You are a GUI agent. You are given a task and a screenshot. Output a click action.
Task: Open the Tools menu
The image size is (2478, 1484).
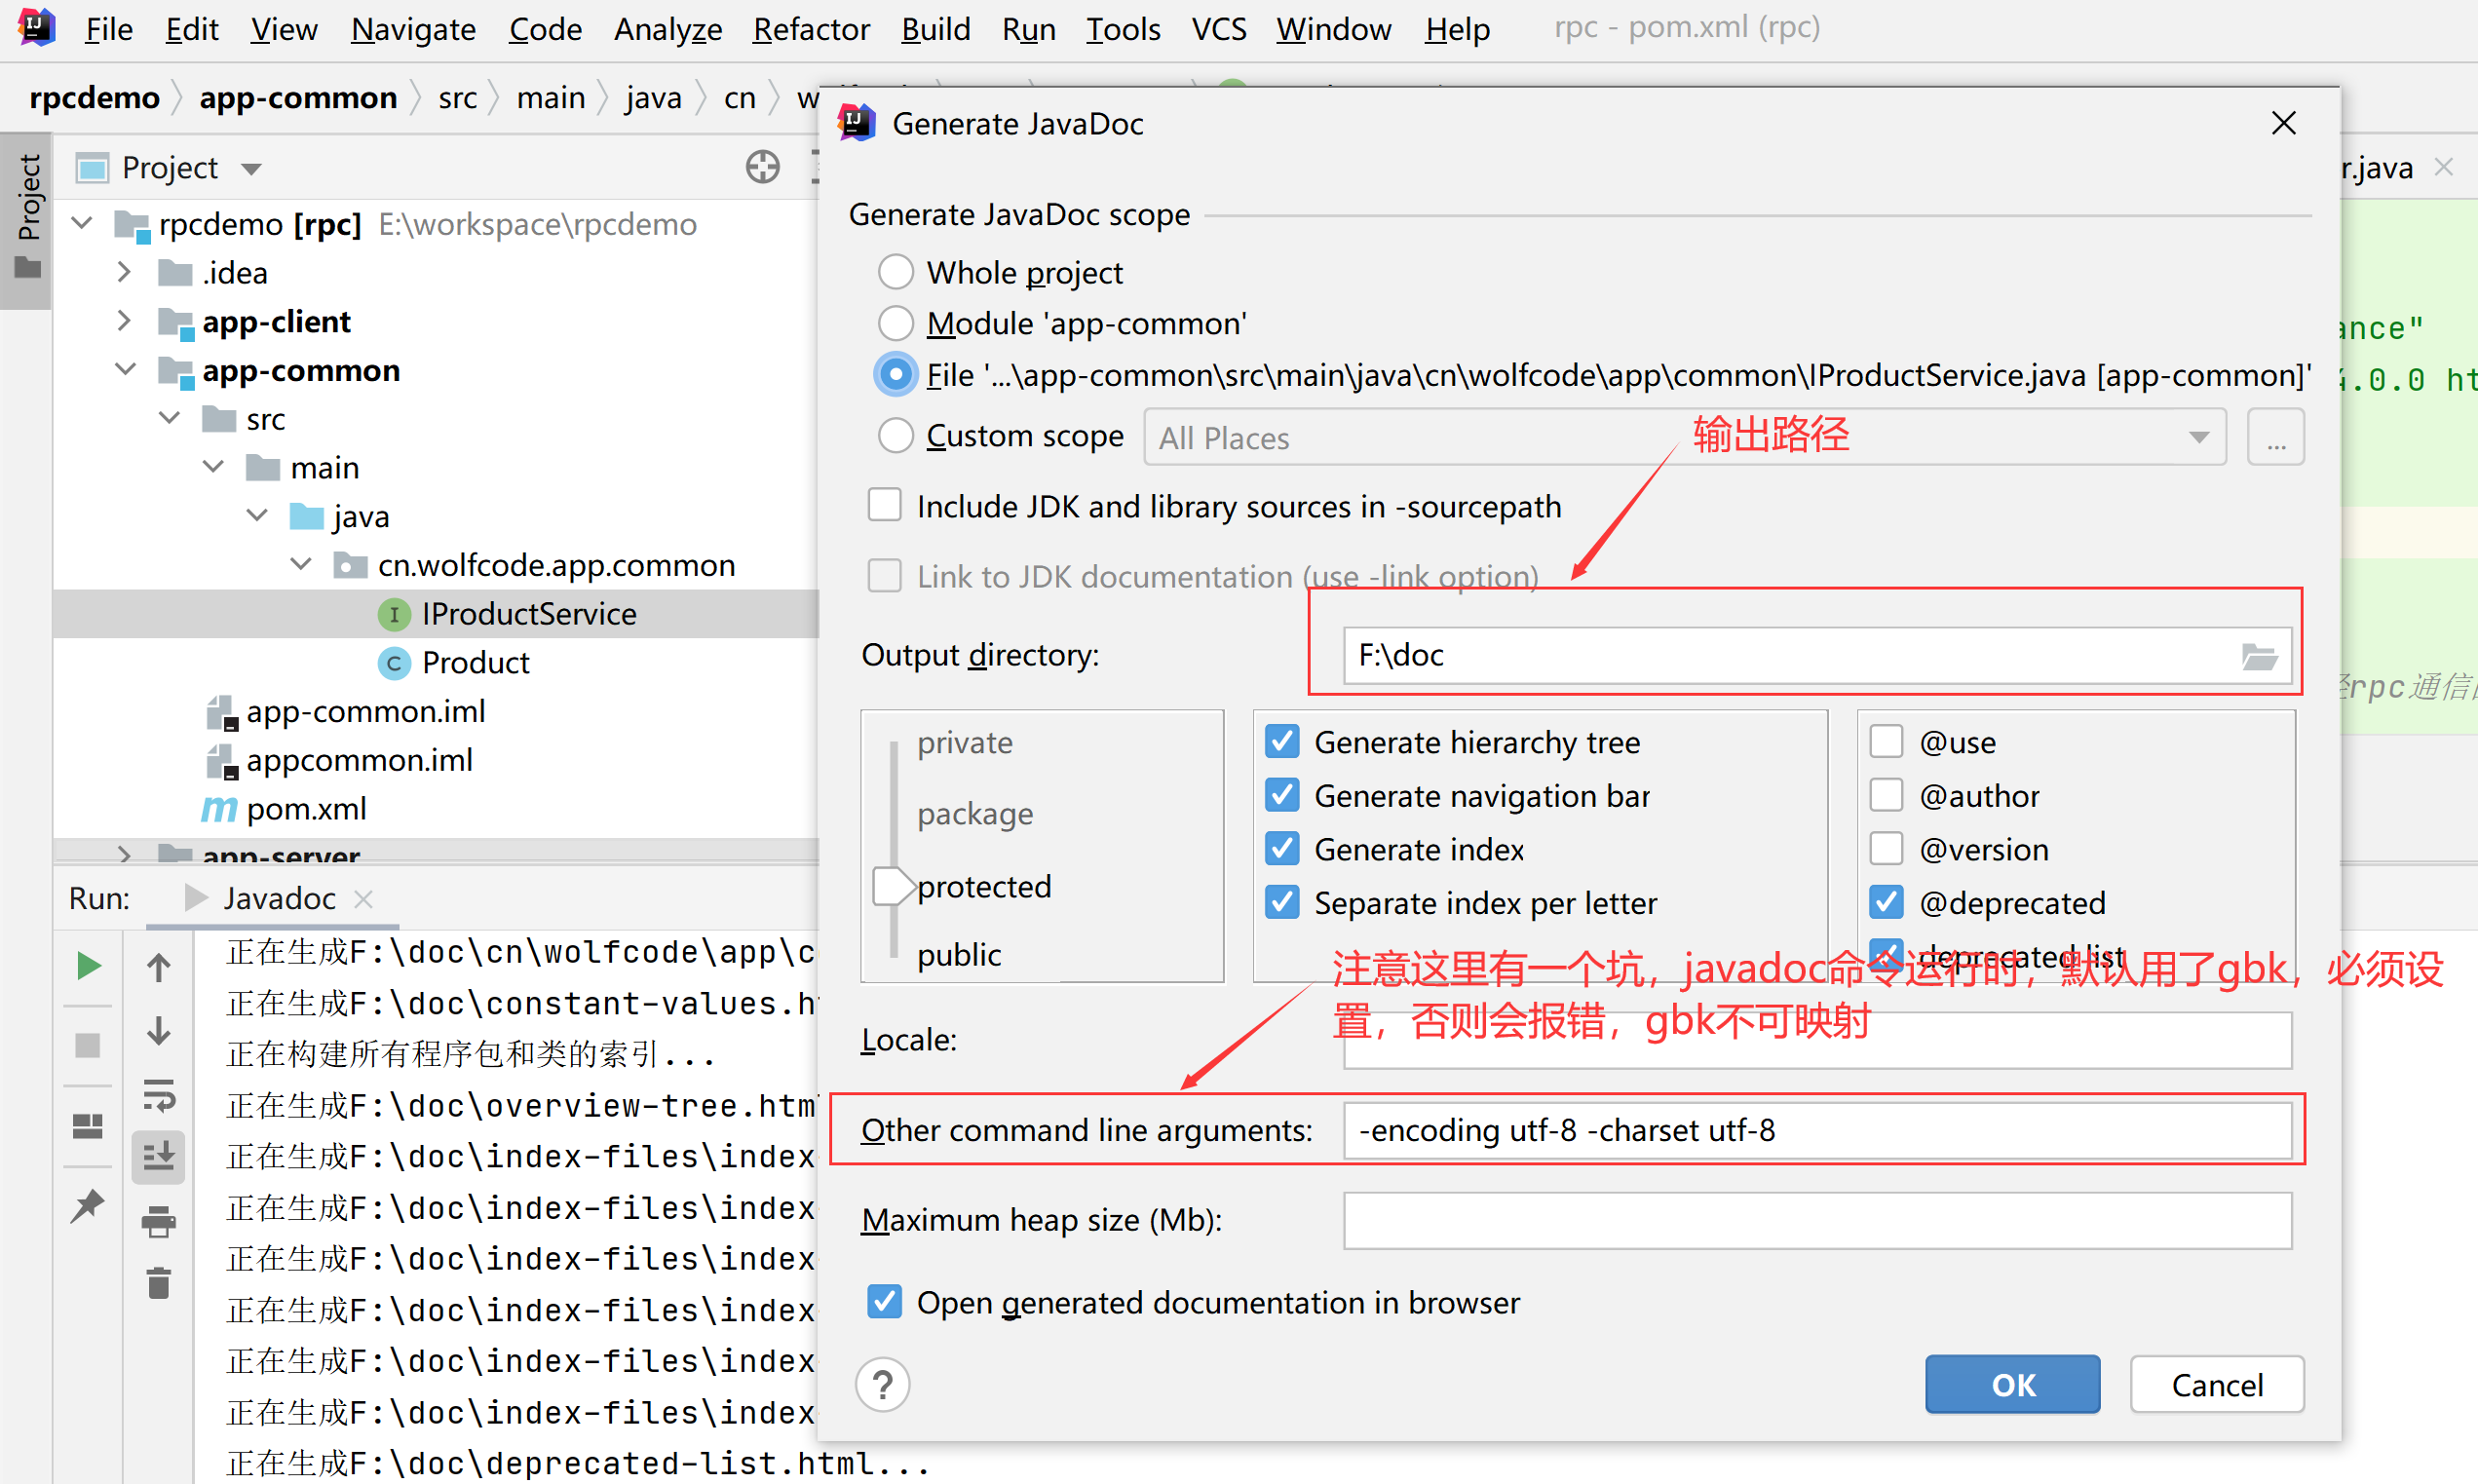pos(1123,29)
